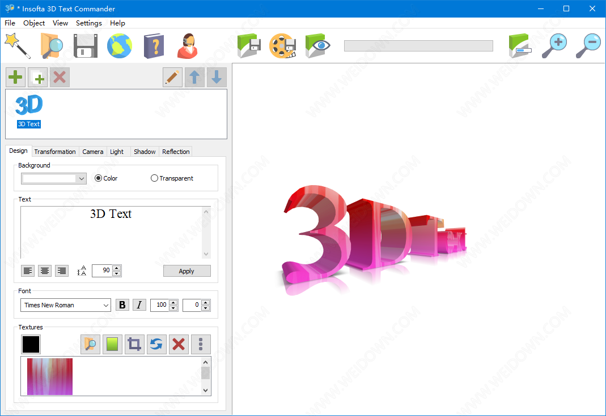Screen dimensions: 606x416
Task: Toggle bold font style
Action: tap(122, 305)
